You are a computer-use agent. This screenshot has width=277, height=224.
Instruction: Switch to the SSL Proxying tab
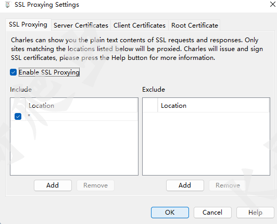tap(28, 24)
